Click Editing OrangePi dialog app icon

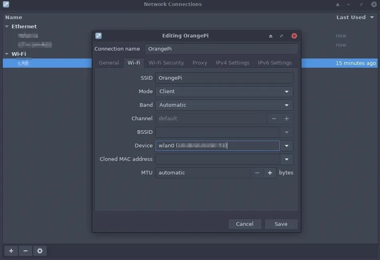click(98, 36)
